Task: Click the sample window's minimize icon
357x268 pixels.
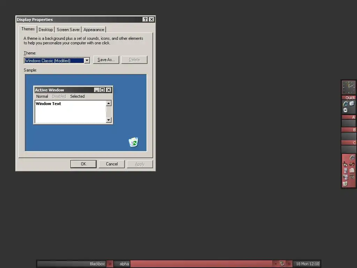Action: click(97, 90)
